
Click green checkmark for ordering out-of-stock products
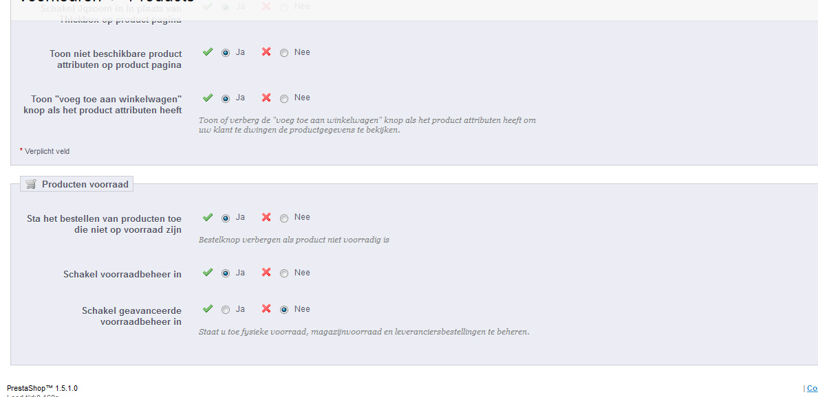[x=208, y=217]
